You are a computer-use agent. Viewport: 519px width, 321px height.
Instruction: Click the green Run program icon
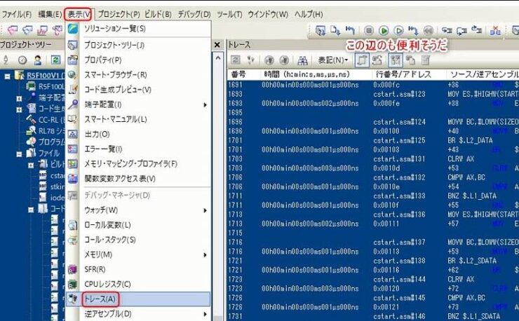(384, 31)
